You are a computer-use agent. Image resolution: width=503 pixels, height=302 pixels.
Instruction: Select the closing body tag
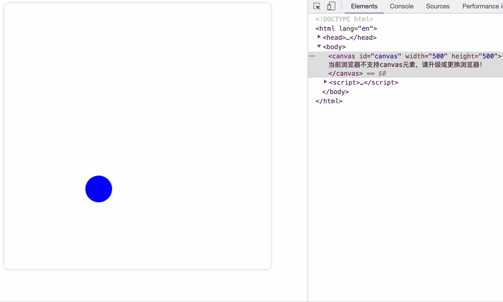335,92
